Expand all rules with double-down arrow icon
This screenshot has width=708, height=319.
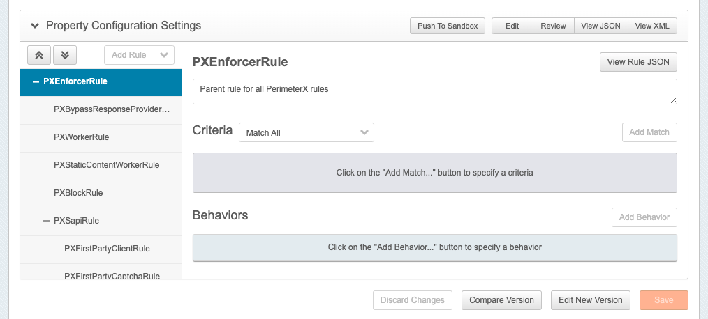pos(64,55)
